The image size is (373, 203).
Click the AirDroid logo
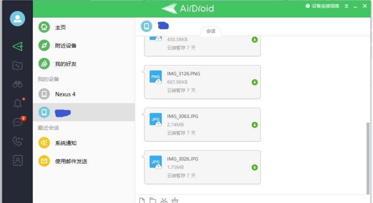coord(188,9)
